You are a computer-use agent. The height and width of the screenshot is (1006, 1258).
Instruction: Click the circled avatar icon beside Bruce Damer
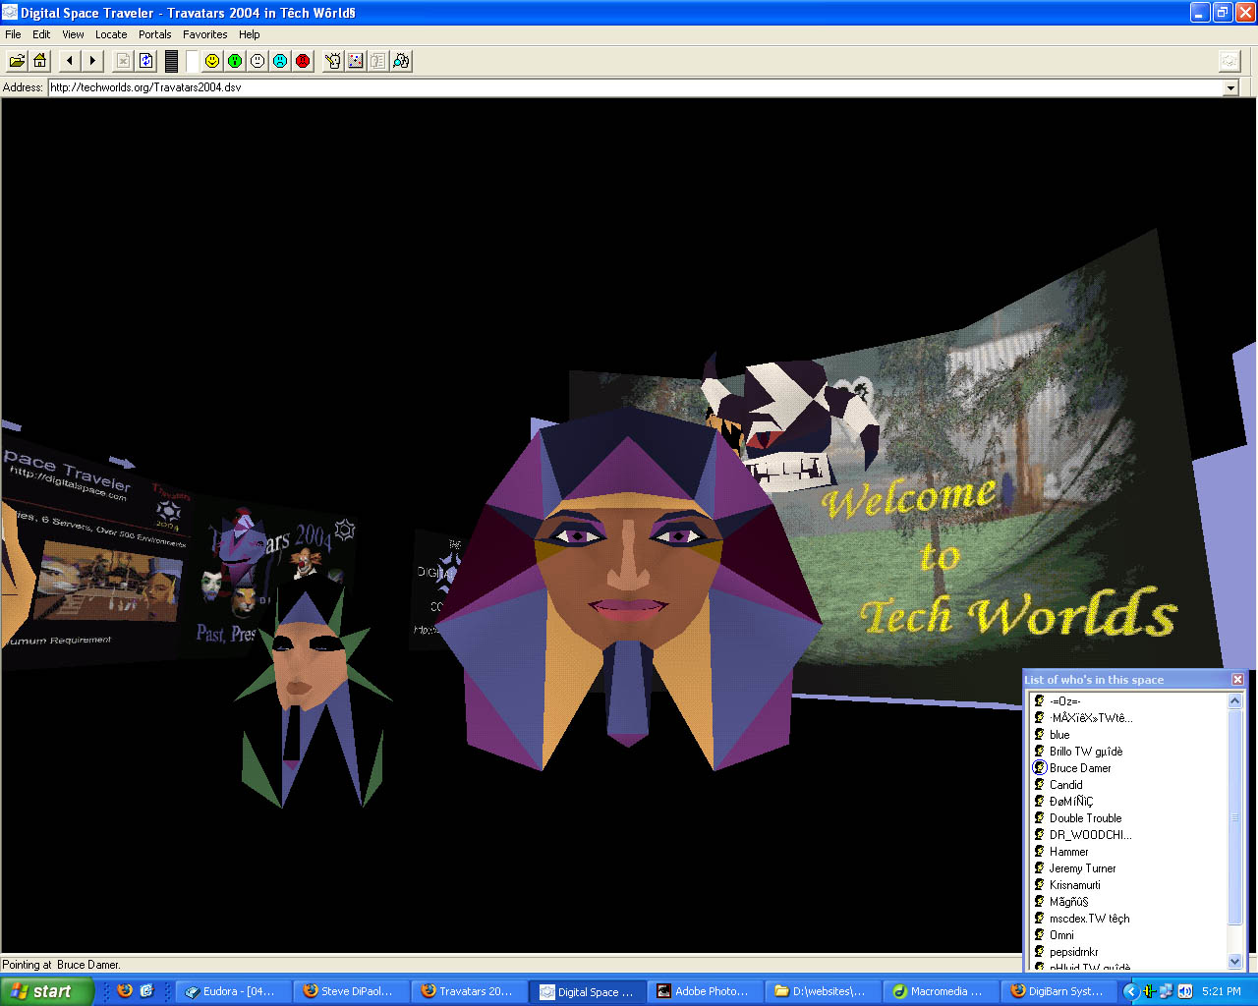click(1039, 767)
